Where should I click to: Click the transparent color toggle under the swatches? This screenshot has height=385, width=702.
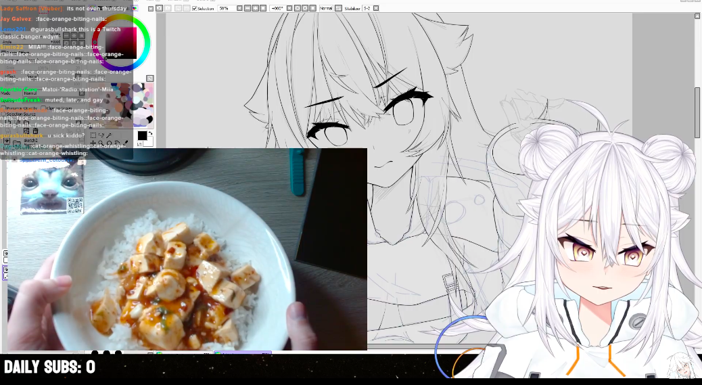(139, 144)
